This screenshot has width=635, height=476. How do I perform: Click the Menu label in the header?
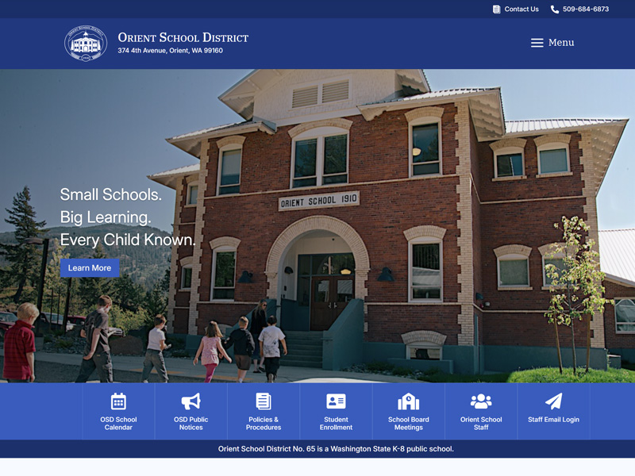pos(561,43)
